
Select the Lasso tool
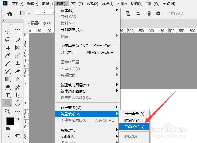pyautogui.click(x=8, y=40)
